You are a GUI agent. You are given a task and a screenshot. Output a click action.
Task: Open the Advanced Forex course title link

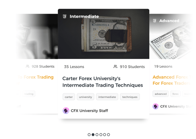point(172,80)
